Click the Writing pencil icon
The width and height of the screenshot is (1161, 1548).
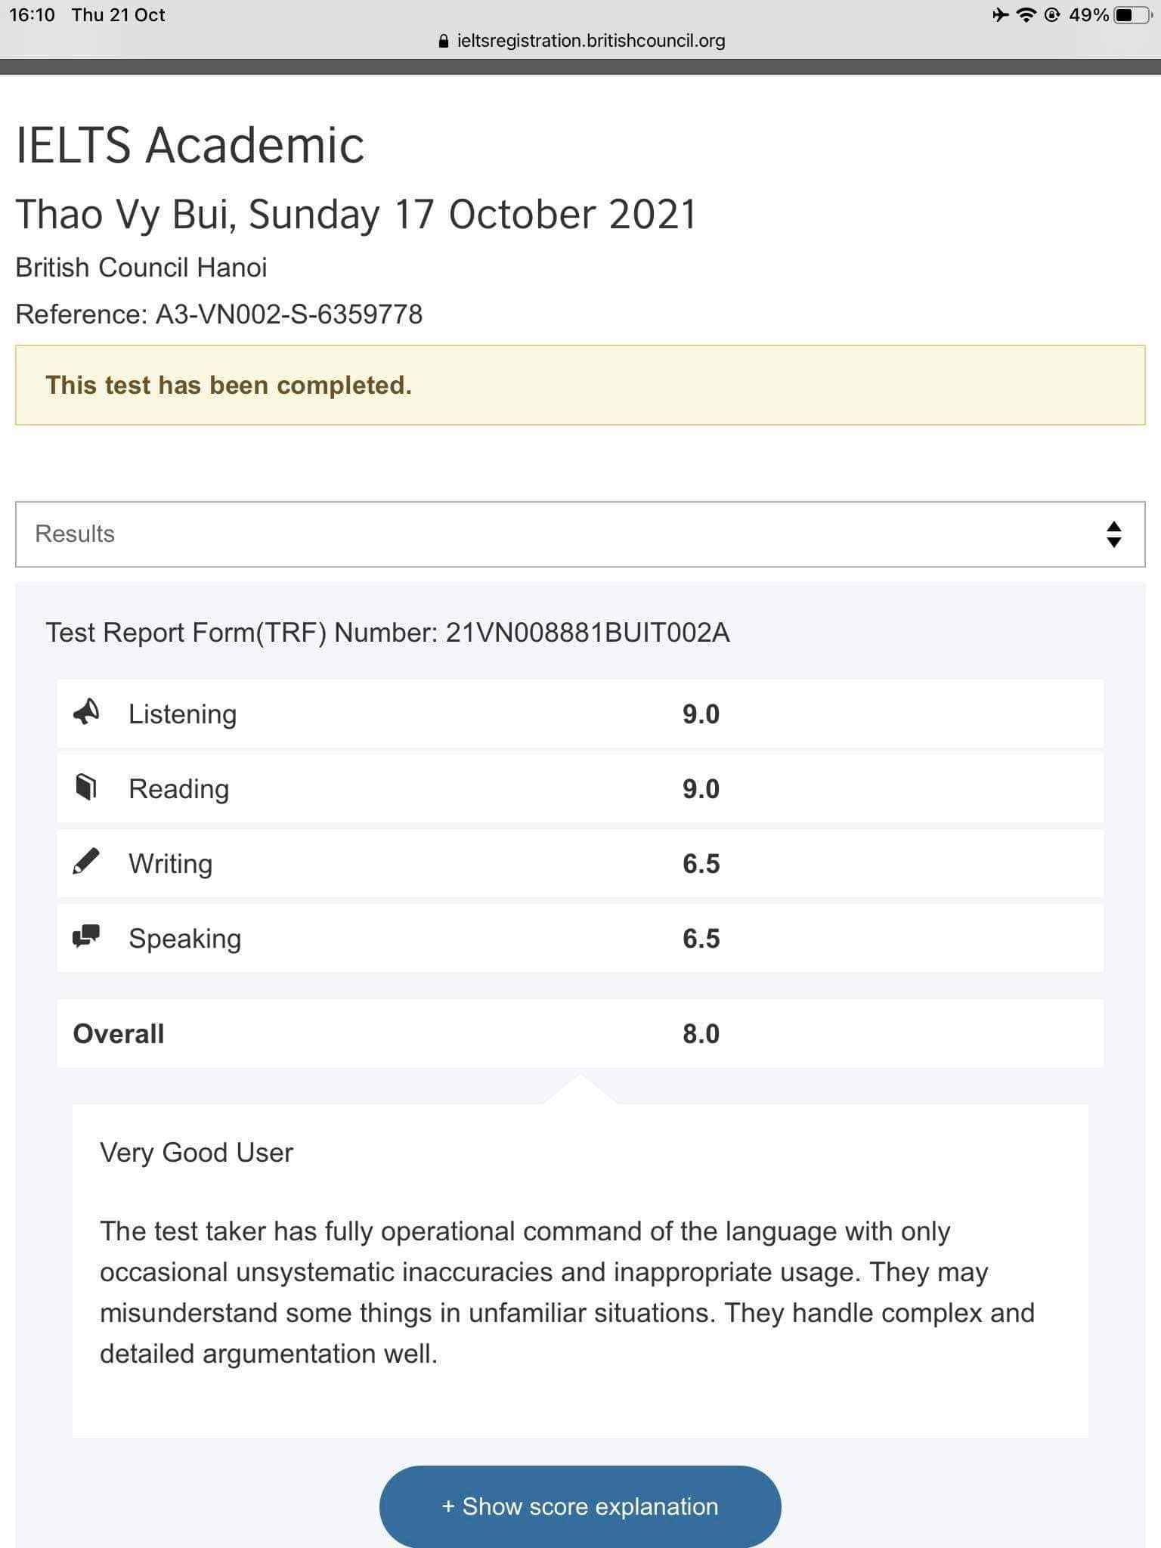pos(86,862)
